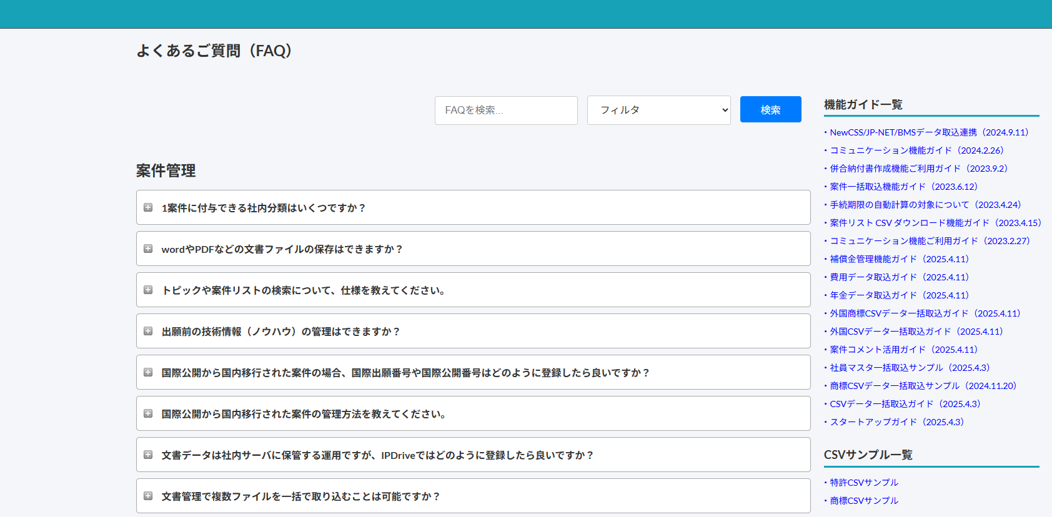Open 特許CSVサンプル link
This screenshot has height=517, width=1052.
point(864,483)
